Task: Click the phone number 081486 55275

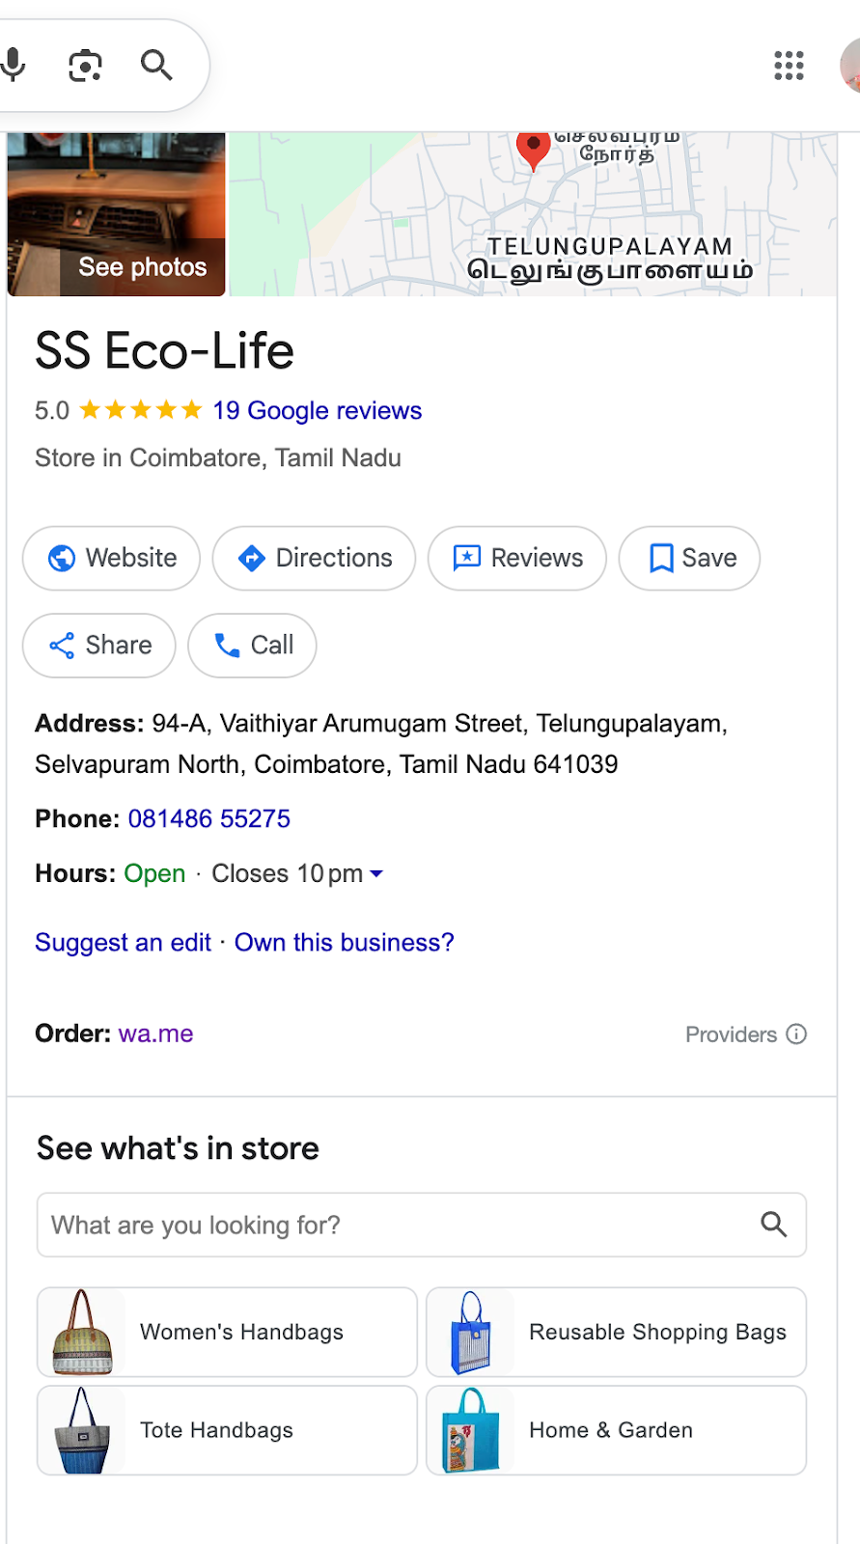Action: click(x=208, y=819)
